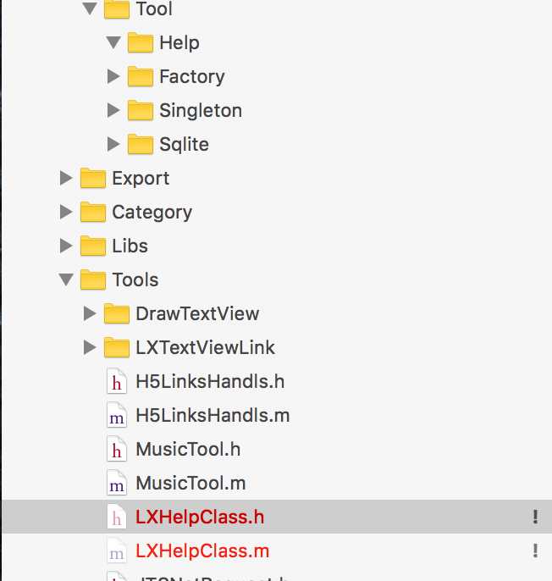Image resolution: width=552 pixels, height=581 pixels.
Task: Click the H5LinksHandls.h header file icon
Action: pos(117,381)
